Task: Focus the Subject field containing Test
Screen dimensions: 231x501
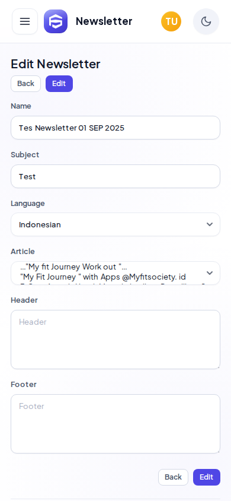Action: click(115, 176)
